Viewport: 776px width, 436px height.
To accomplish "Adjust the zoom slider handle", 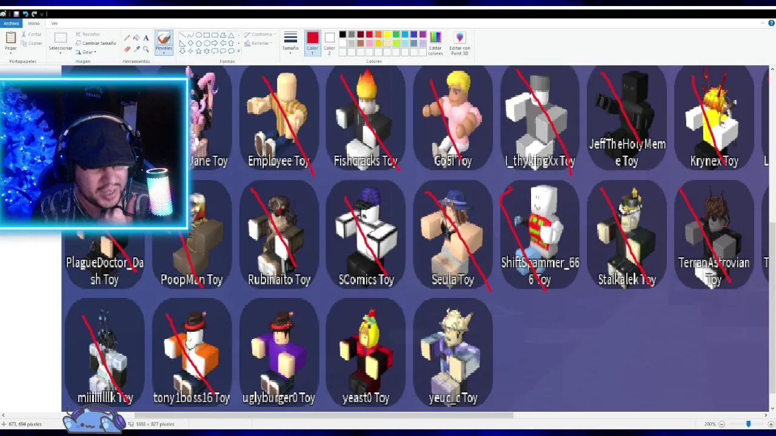I will coord(748,424).
